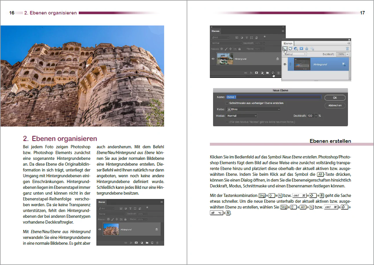
Task: Open the Modus dropdown in Neue Ebene dialog
Action: click(241, 116)
